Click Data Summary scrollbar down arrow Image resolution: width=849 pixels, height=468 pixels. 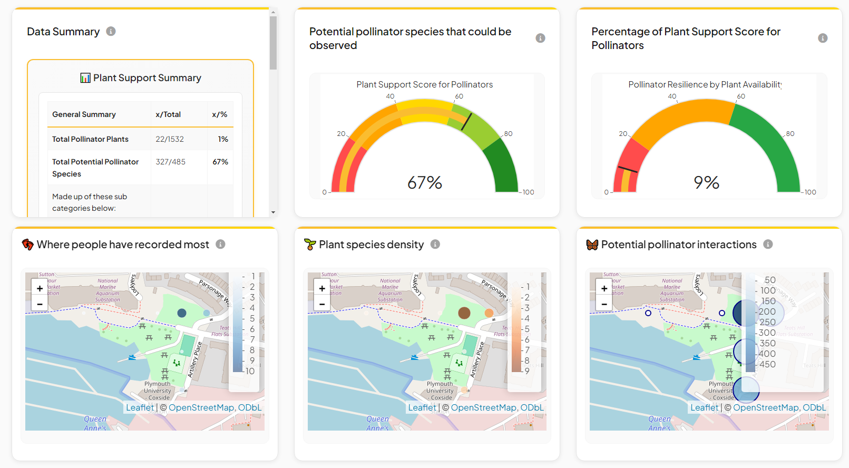pyautogui.click(x=273, y=212)
